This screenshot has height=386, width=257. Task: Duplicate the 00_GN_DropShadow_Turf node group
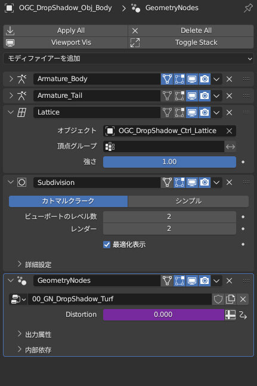pos(230,299)
